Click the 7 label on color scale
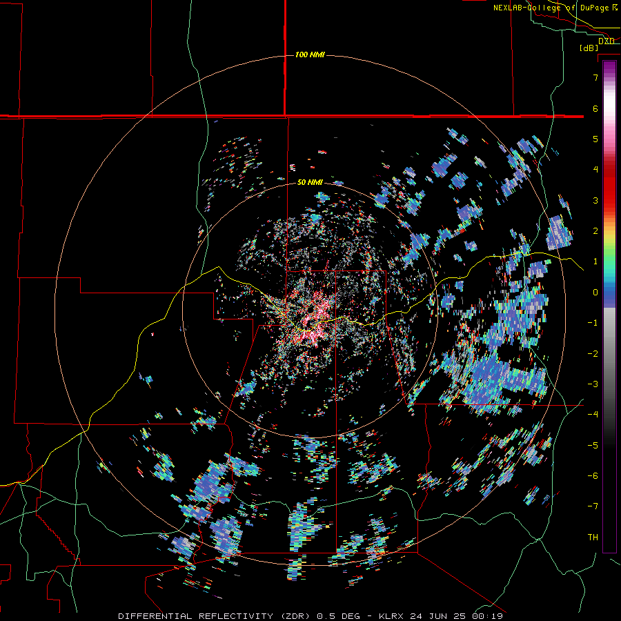Image resolution: width=621 pixels, height=621 pixels. (595, 77)
